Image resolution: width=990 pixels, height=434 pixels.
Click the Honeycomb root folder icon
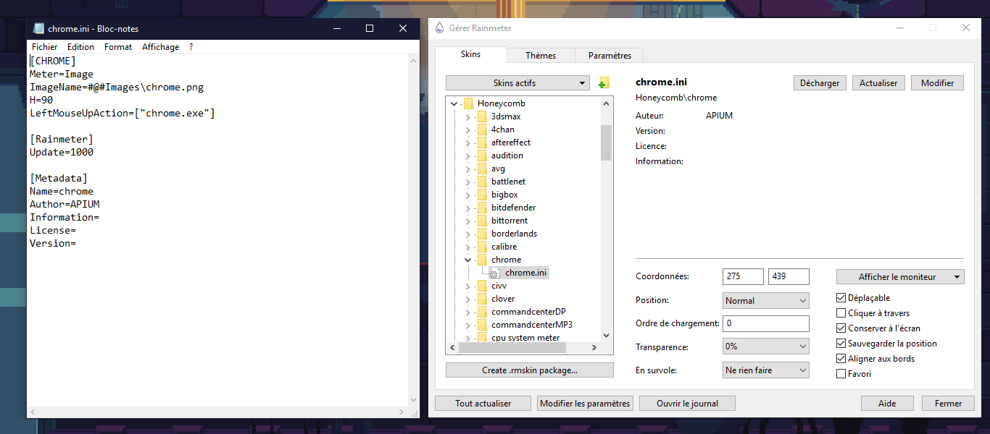468,103
